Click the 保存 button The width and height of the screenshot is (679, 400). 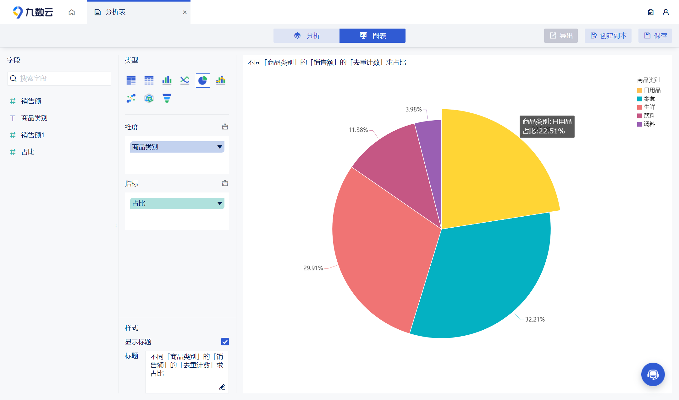655,36
